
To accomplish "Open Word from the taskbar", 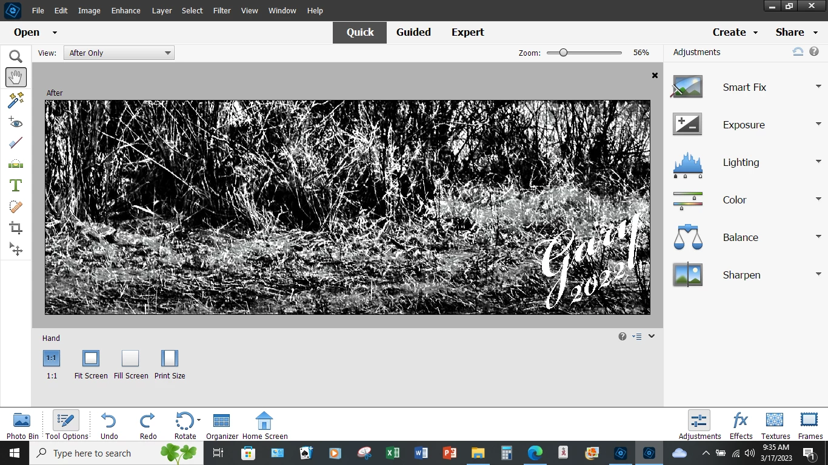I will tap(421, 453).
